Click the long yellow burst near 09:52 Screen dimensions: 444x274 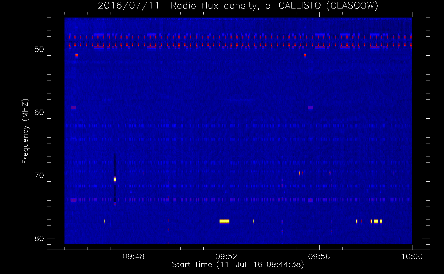[224, 221]
